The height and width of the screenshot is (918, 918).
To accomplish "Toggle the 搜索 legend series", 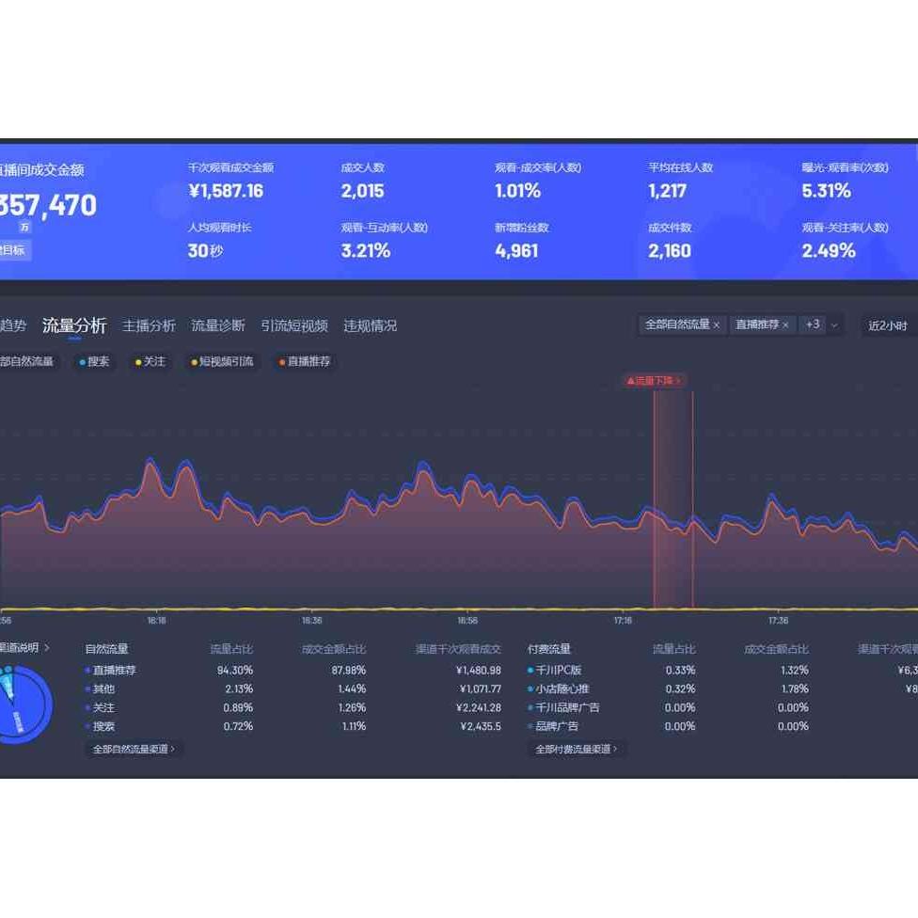I will tap(94, 361).
